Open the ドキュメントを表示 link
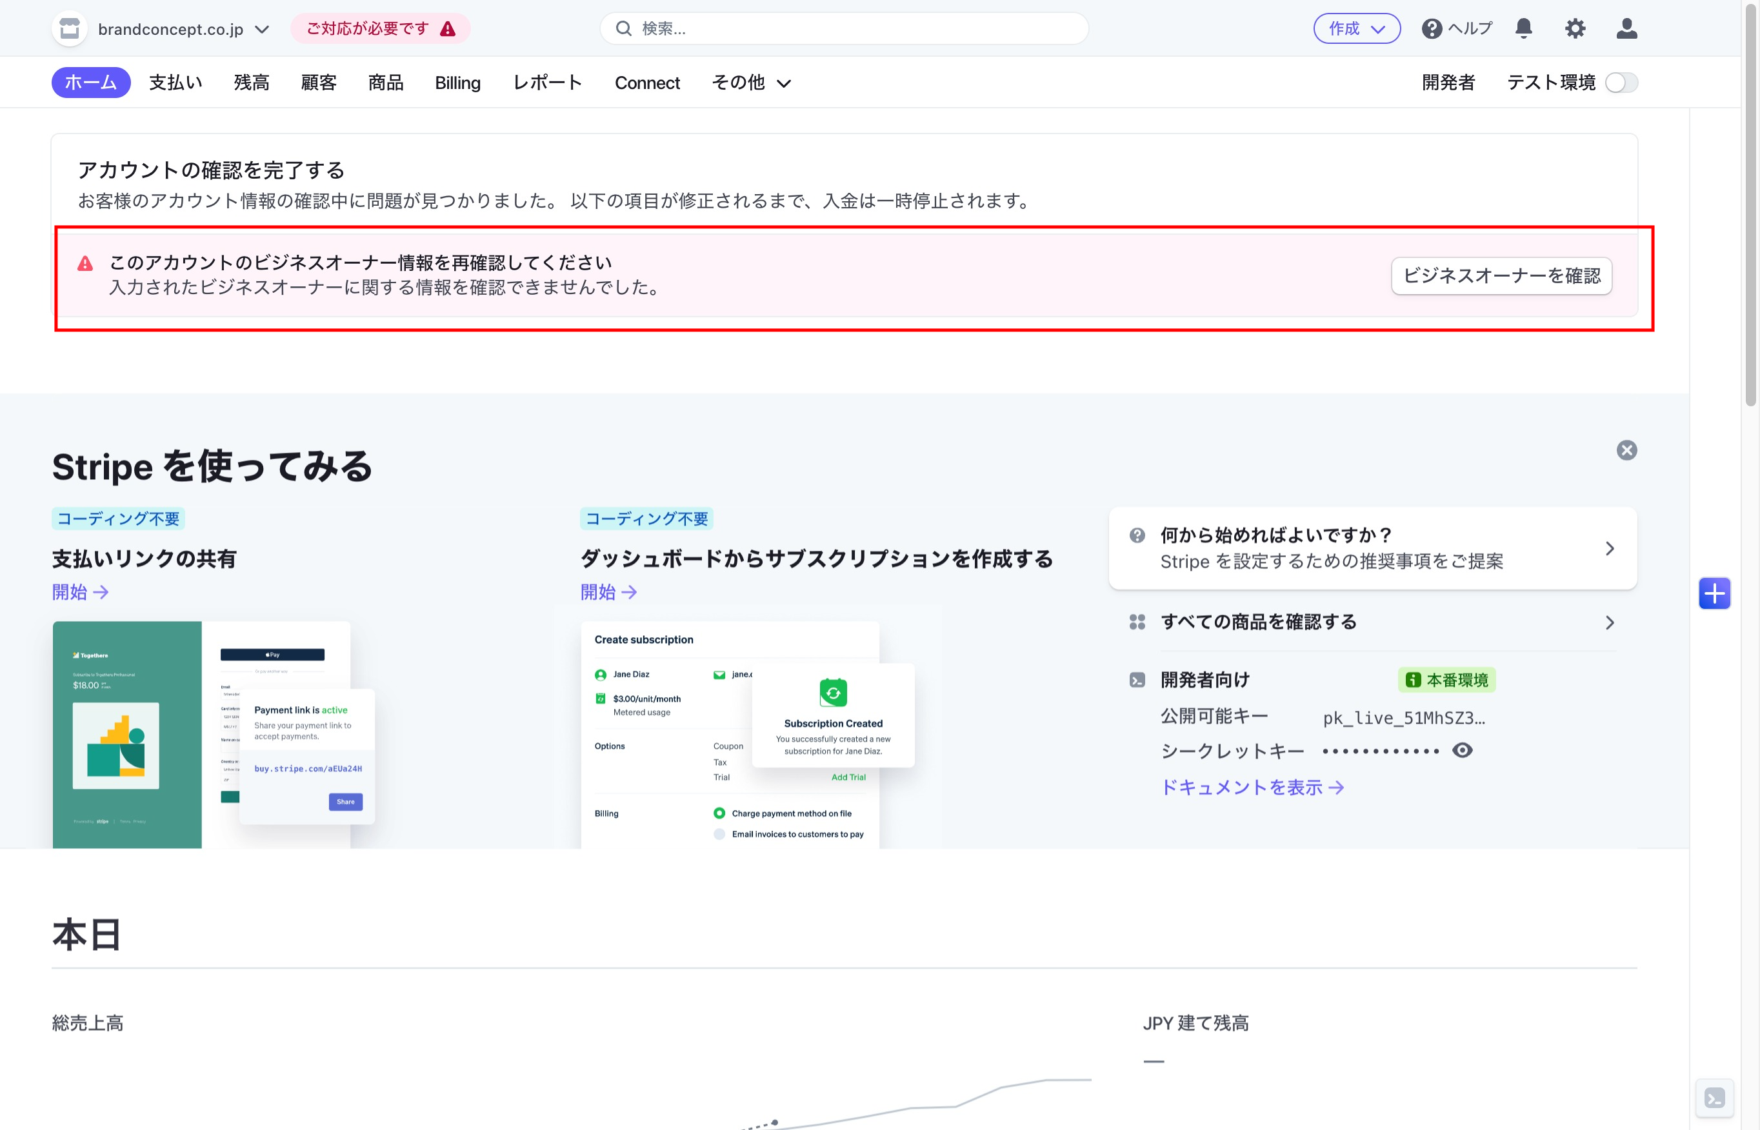The height and width of the screenshot is (1130, 1760). pos(1252,788)
